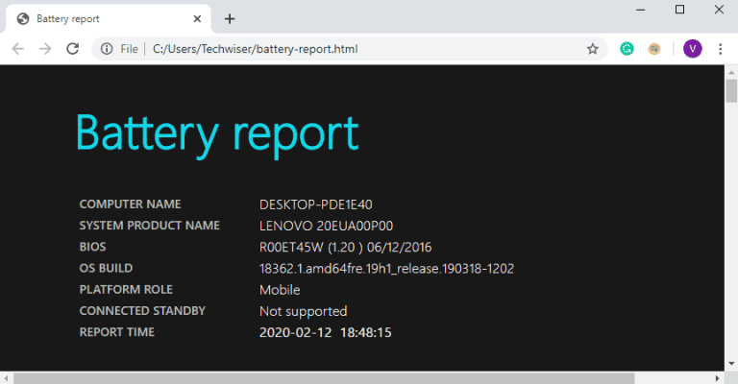Click the COMPUTER NAME label
Image resolution: width=738 pixels, height=384 pixels.
(131, 204)
